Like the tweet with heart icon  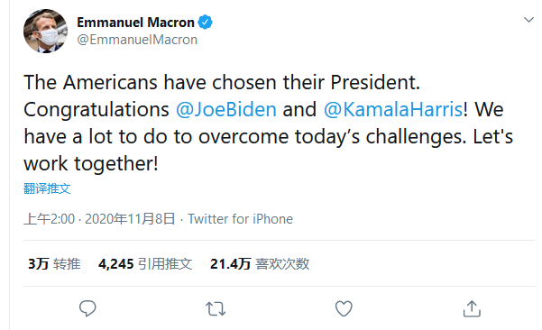[344, 308]
